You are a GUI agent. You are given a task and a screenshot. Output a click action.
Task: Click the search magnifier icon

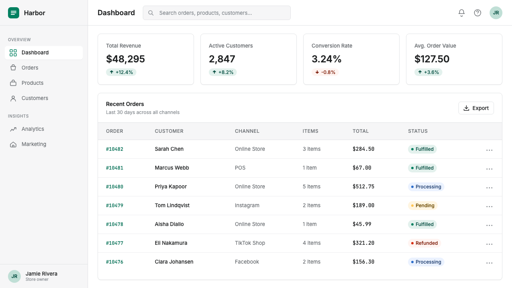point(151,13)
